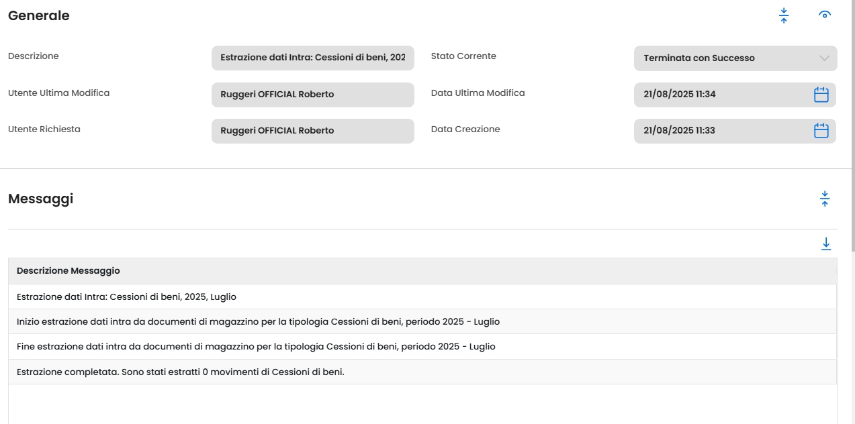
Task: Select the 'Inizio estrazione dati intra' message row
Action: (x=258, y=322)
